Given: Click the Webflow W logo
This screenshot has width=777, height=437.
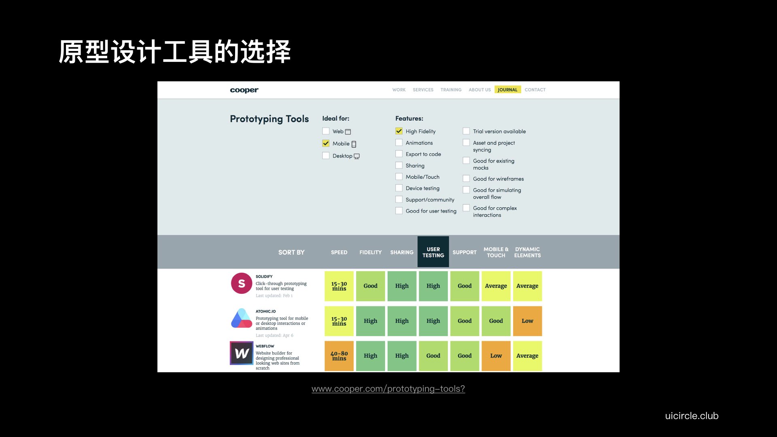Looking at the screenshot, I should point(242,353).
